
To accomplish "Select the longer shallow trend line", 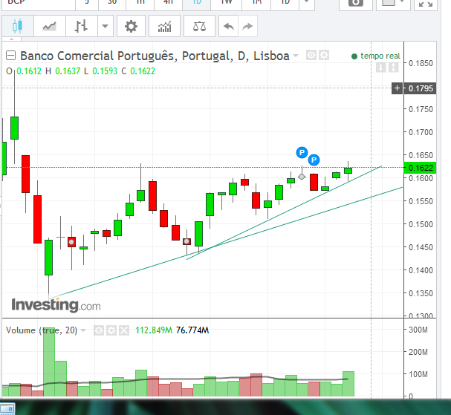I will 224,244.
